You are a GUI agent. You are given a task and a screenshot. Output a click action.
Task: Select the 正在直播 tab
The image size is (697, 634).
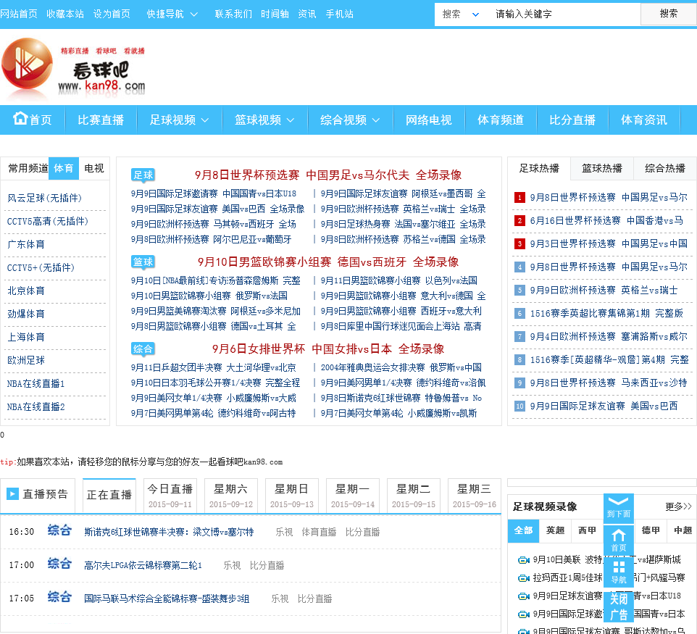coord(109,496)
